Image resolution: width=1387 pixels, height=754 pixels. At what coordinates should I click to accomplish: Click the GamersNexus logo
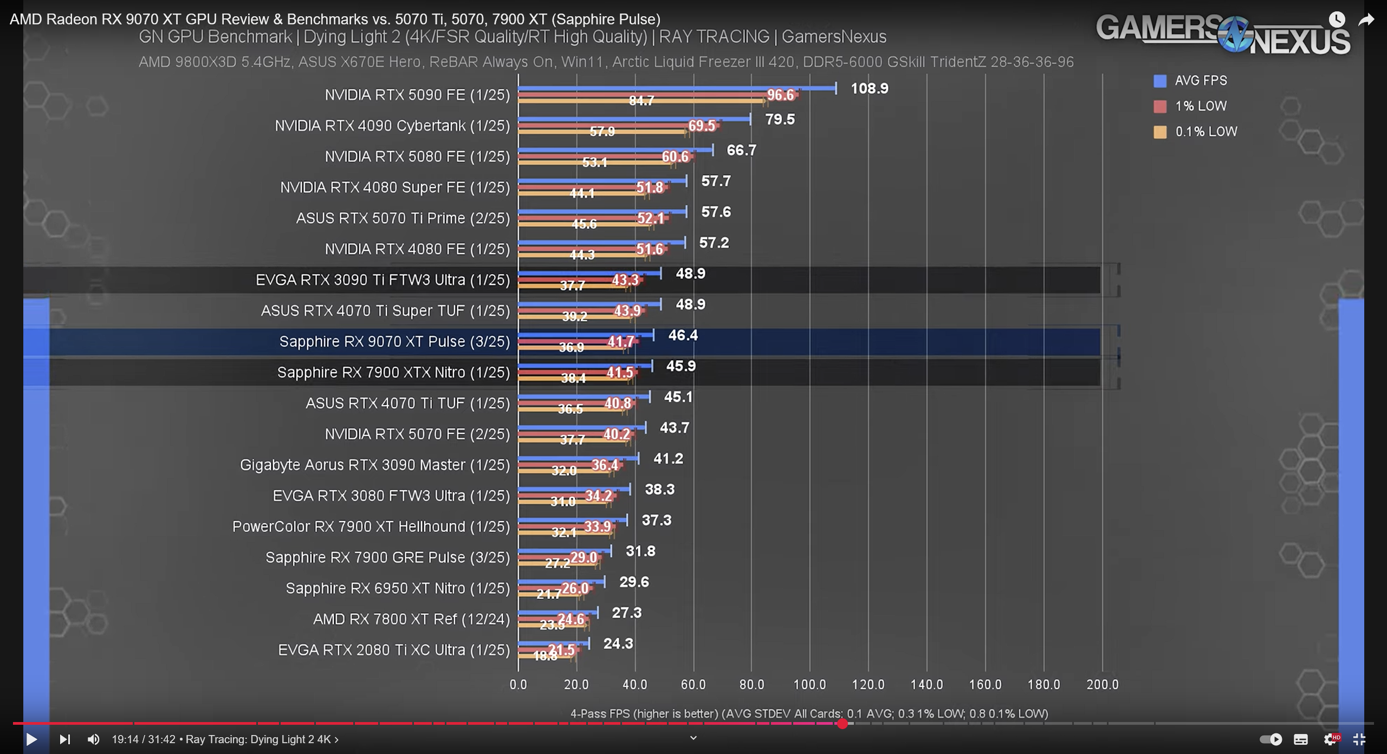point(1223,34)
